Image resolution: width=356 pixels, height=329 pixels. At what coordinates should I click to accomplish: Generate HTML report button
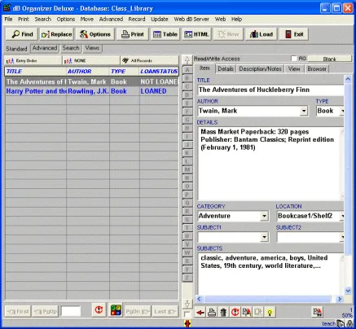[196, 34]
